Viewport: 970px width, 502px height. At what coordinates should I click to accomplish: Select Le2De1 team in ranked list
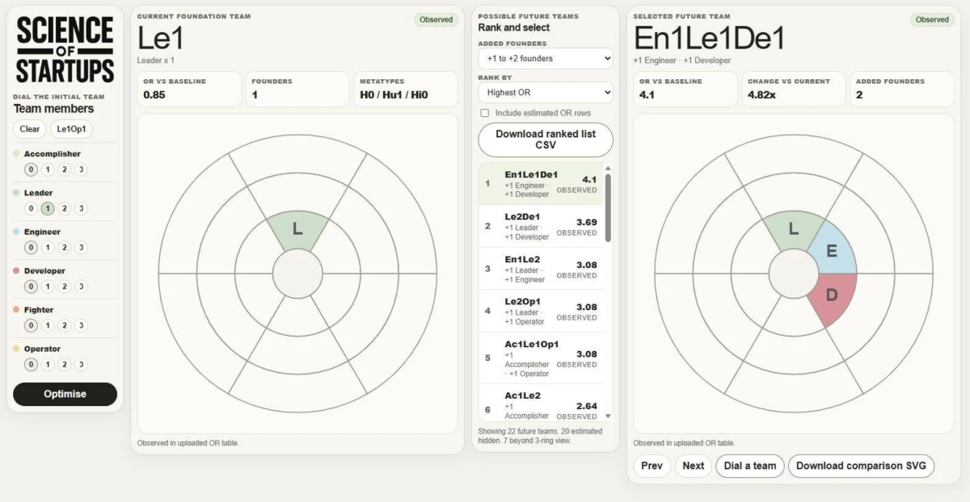[541, 227]
